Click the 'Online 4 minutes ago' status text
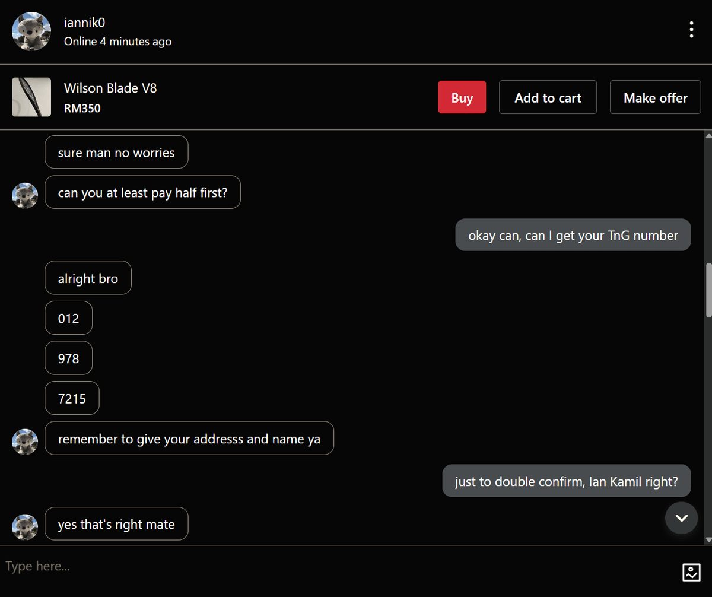Screen dimensions: 712x597 click(117, 42)
